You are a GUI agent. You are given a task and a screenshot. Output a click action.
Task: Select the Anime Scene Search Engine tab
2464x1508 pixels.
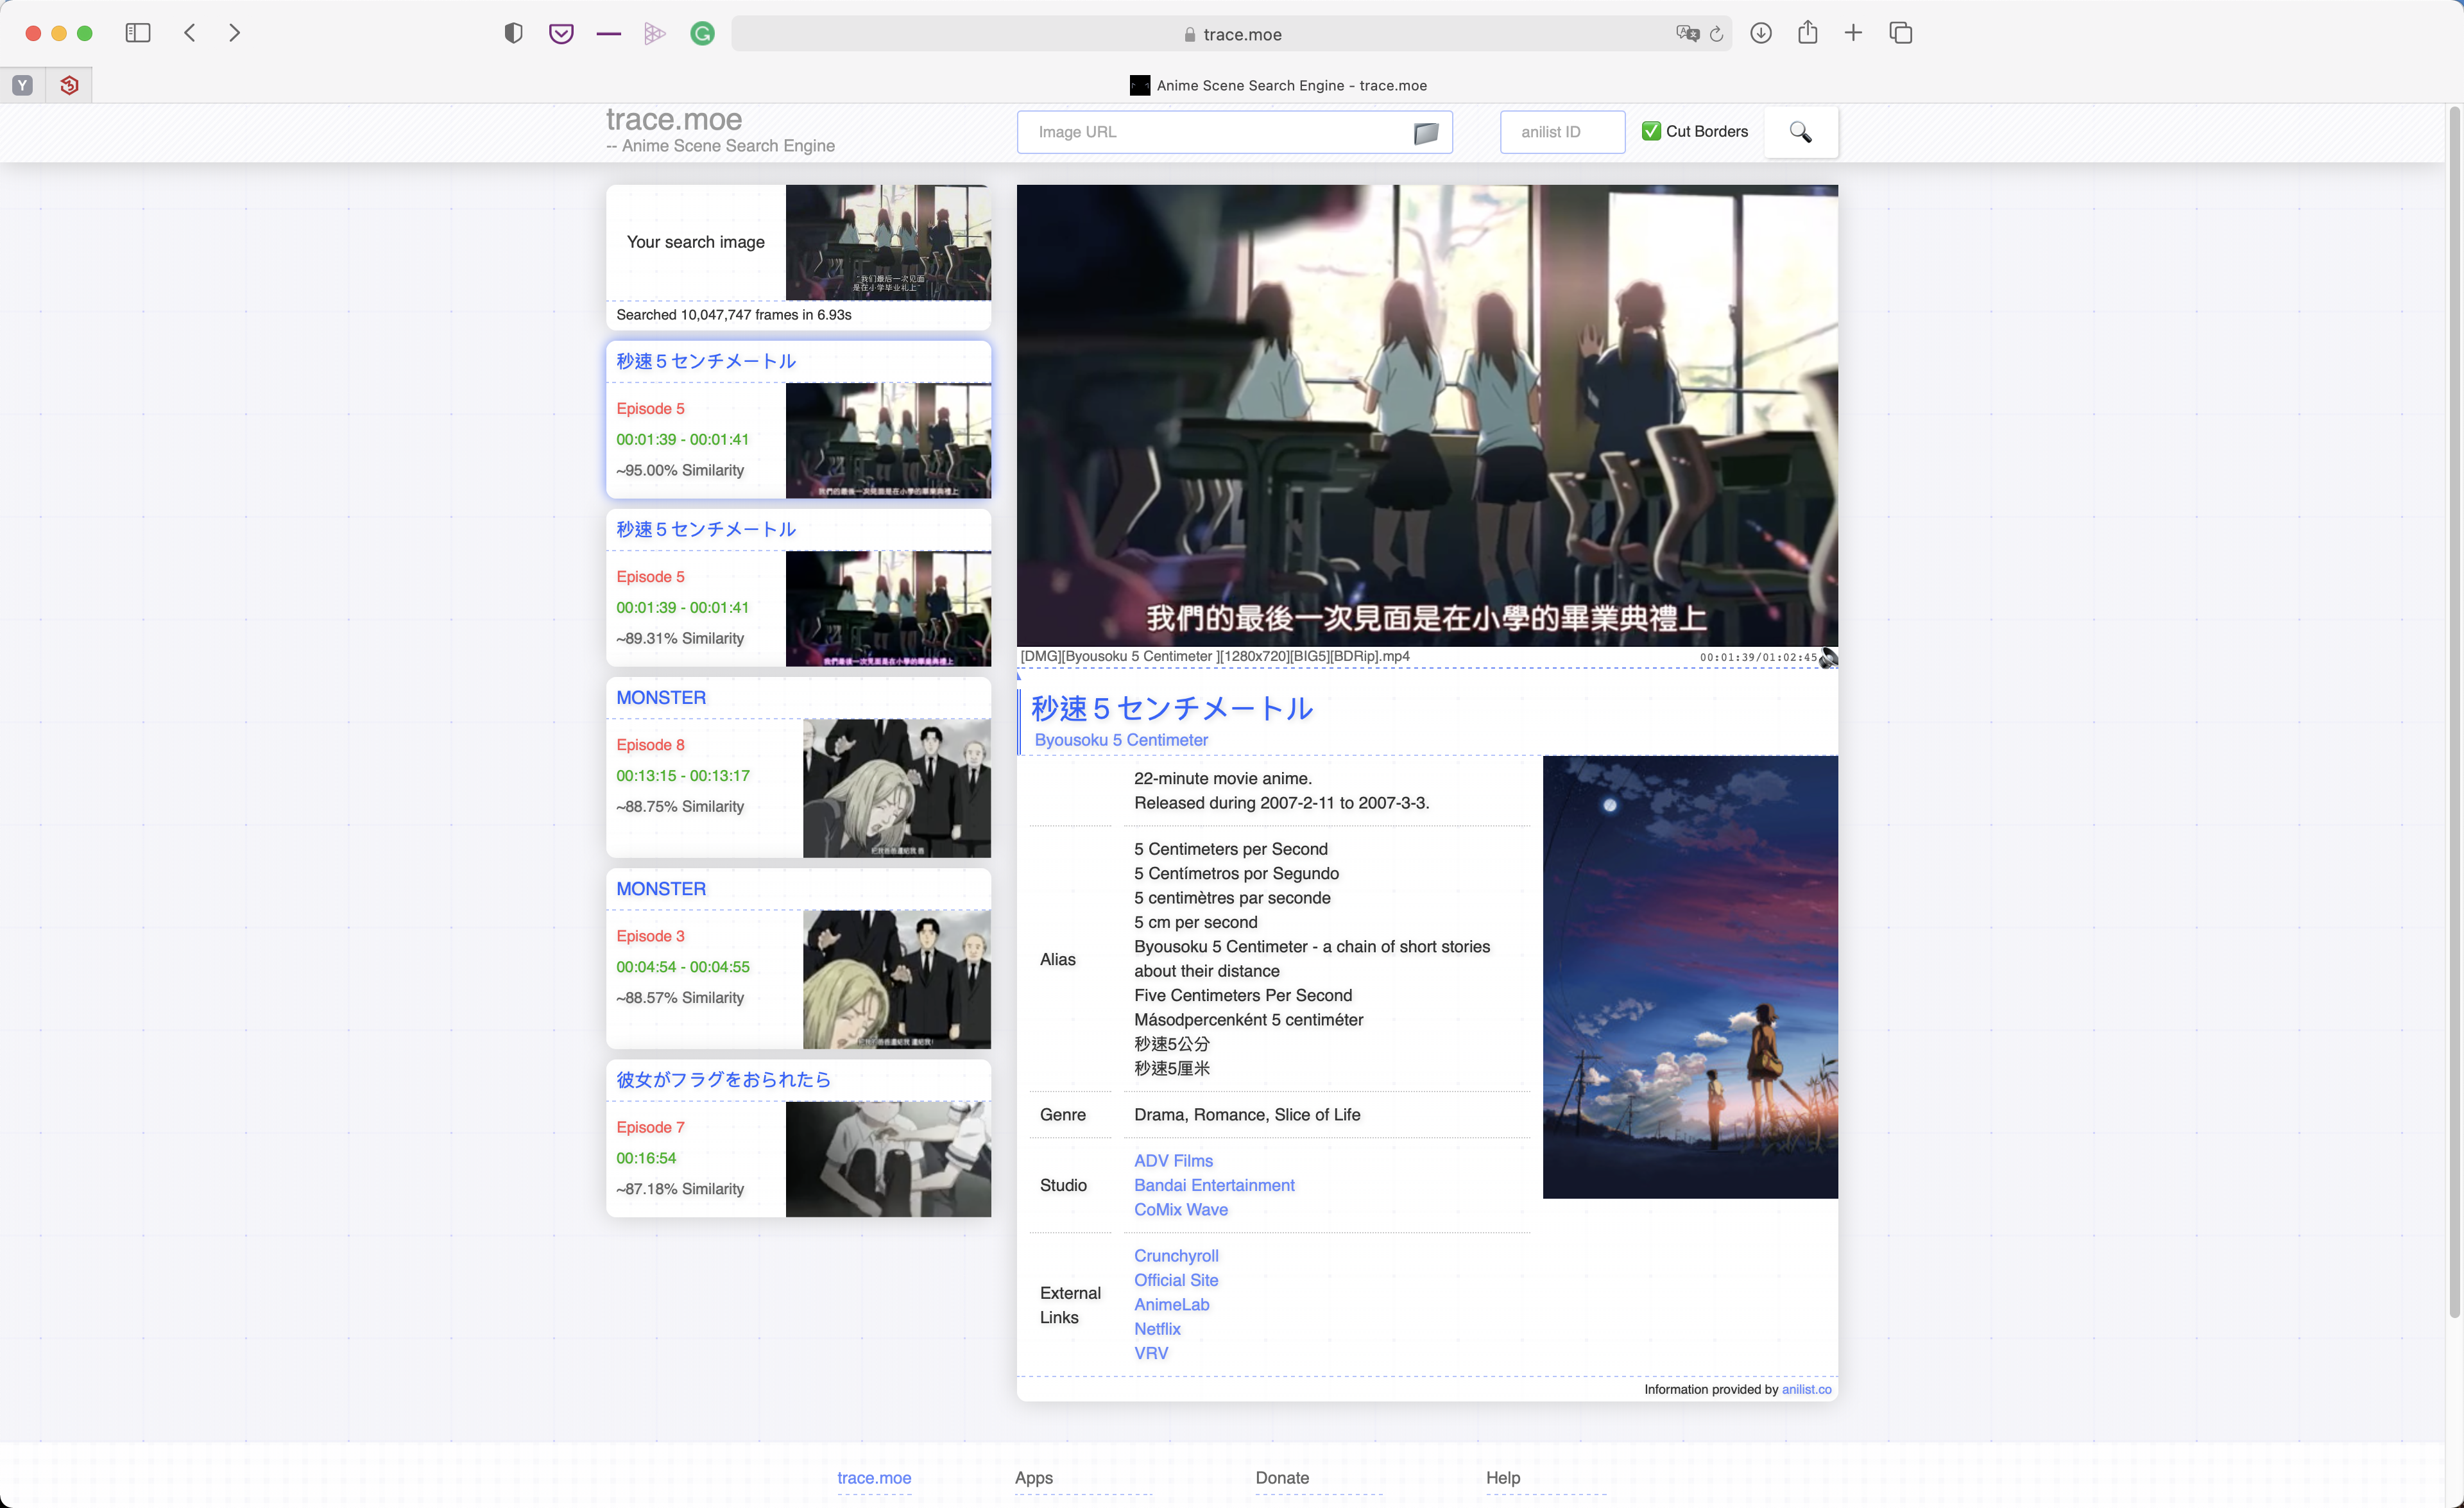coord(1278,85)
